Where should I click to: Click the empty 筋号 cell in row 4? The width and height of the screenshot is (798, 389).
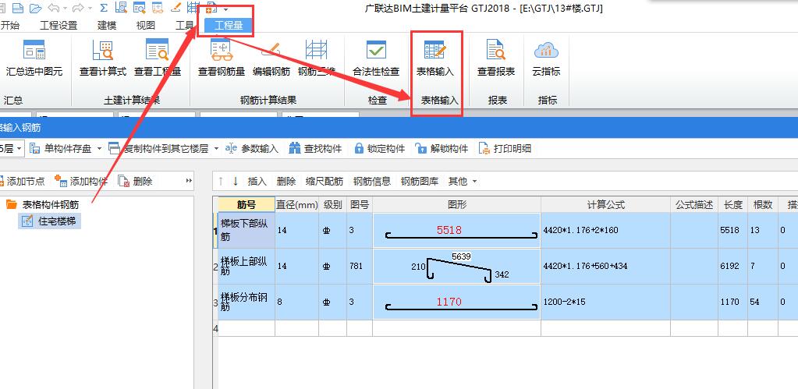246,328
